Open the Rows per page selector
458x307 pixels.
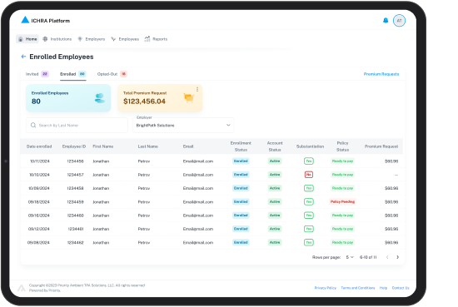coord(350,257)
